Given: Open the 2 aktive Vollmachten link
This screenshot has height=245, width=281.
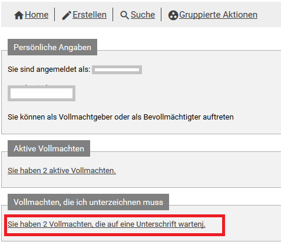Looking at the screenshot, I should 62,170.
